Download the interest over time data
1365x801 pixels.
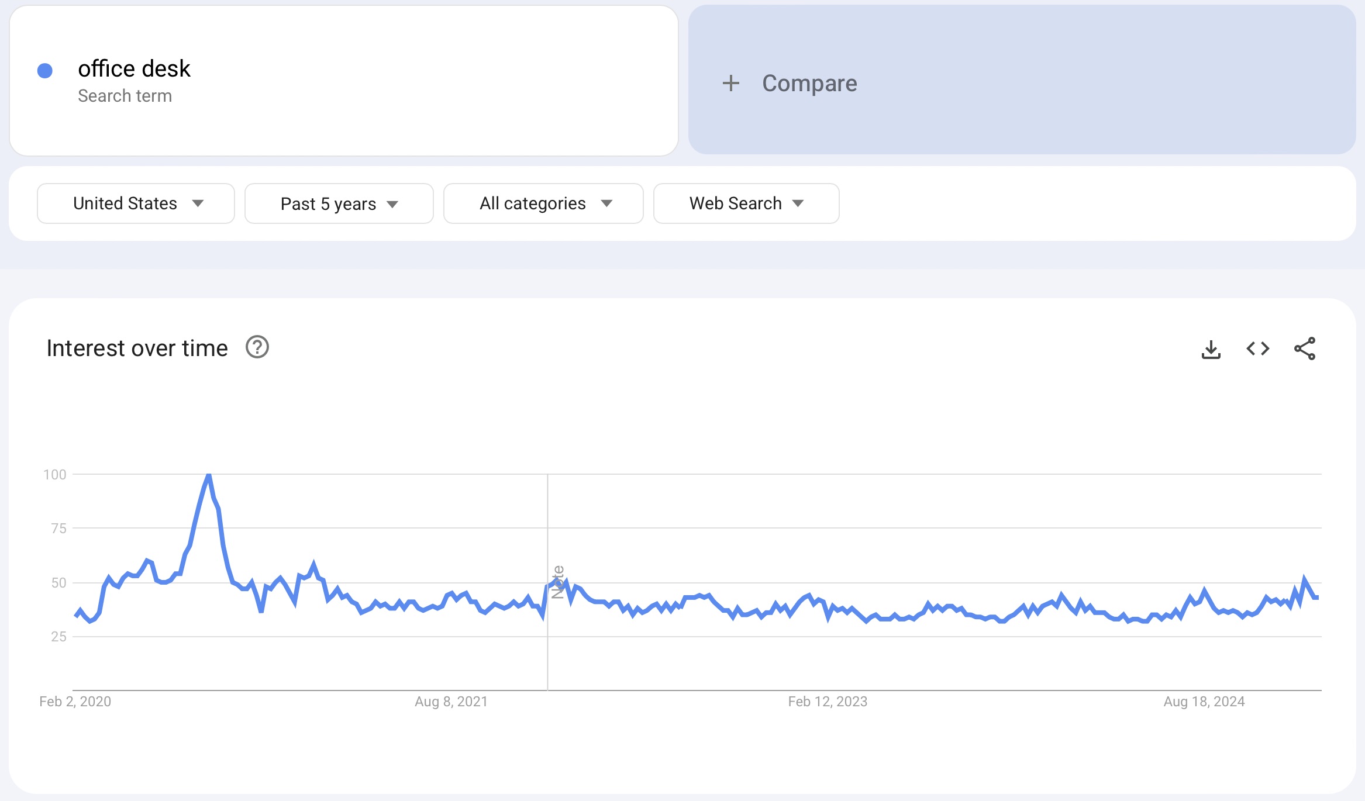tap(1211, 349)
